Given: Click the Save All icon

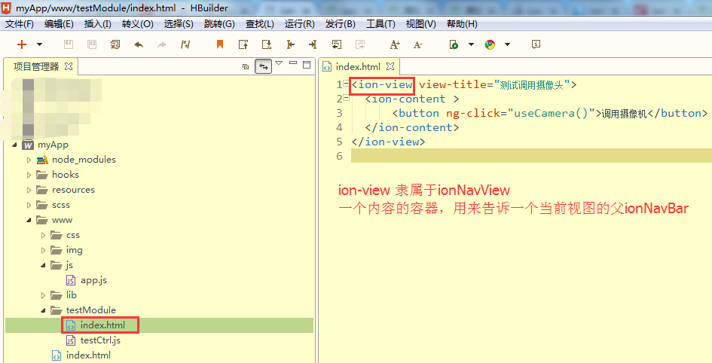Looking at the screenshot, I should [x=92, y=44].
